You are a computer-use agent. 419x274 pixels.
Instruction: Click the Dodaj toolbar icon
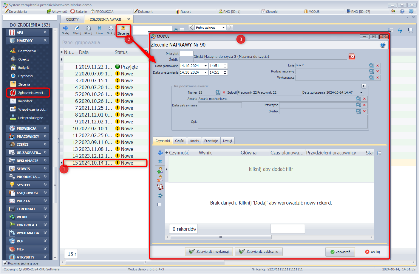[66, 28]
